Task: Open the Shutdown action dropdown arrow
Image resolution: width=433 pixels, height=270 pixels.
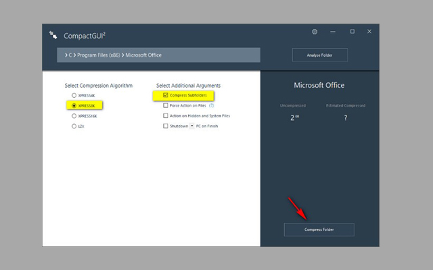Action: tap(191, 126)
